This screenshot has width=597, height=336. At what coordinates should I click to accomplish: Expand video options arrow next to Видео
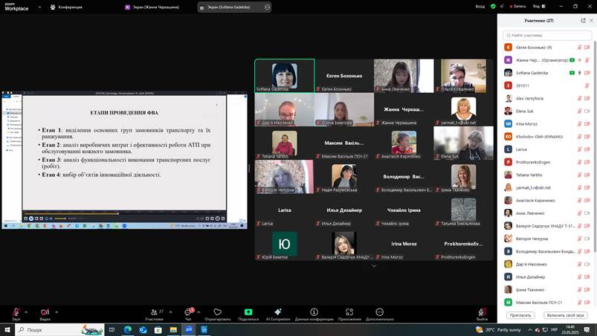57,311
